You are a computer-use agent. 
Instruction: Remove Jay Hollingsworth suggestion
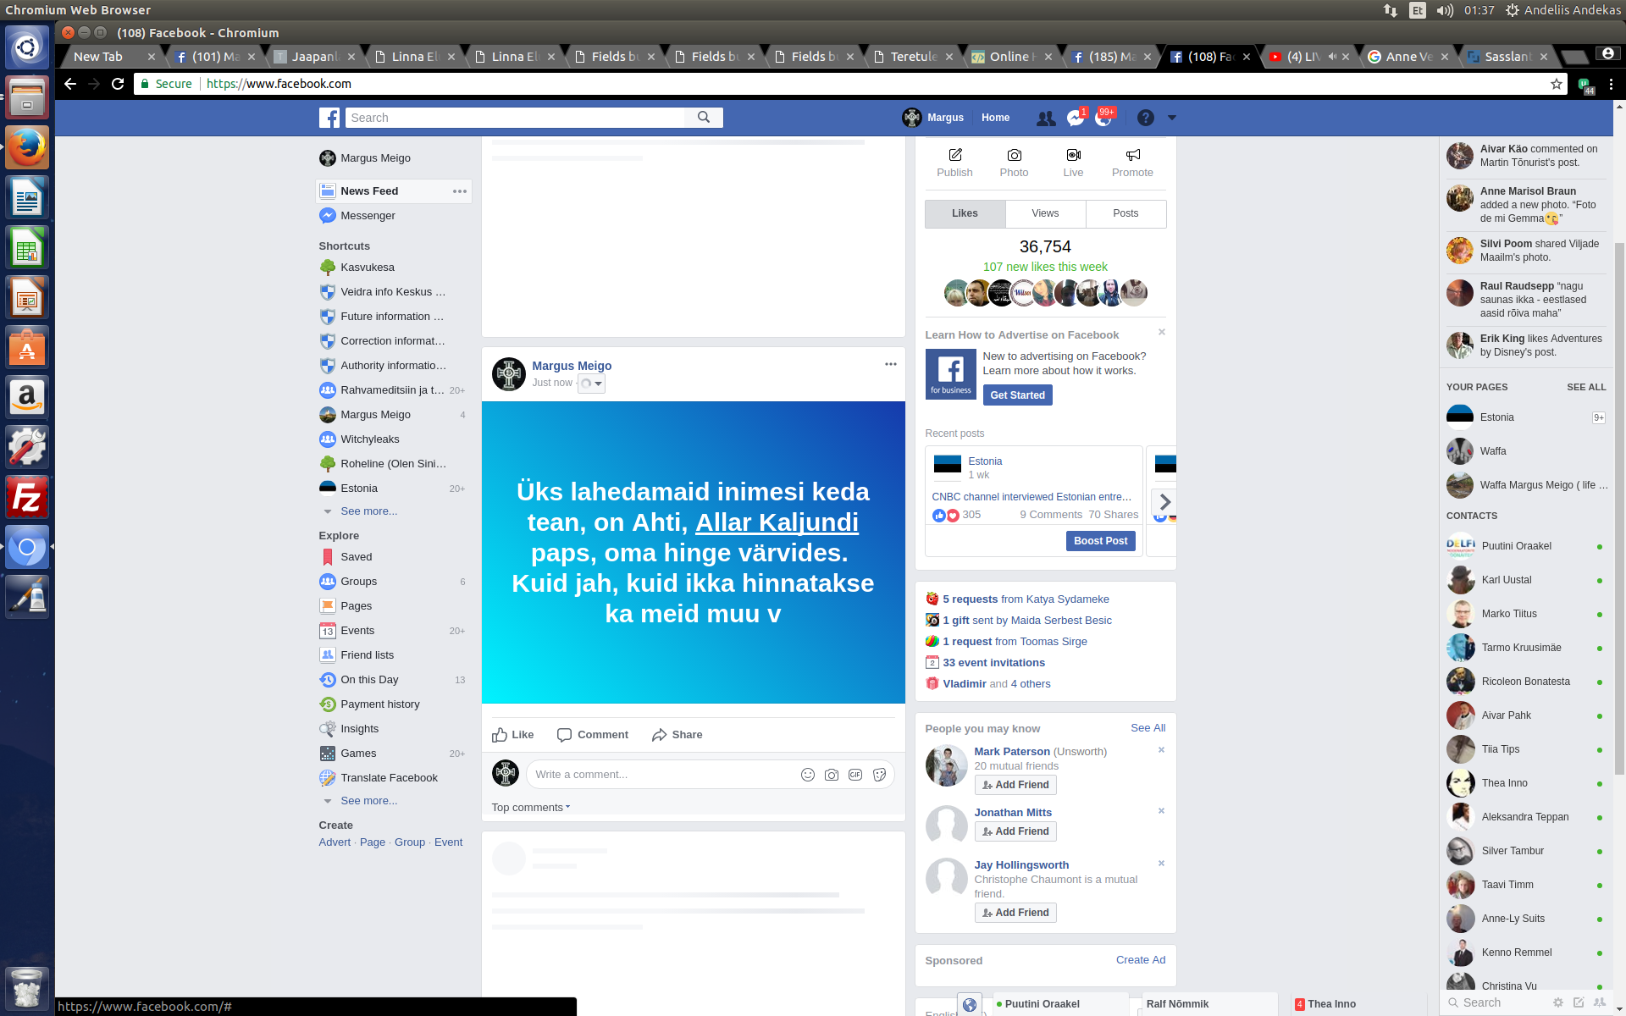click(1162, 863)
